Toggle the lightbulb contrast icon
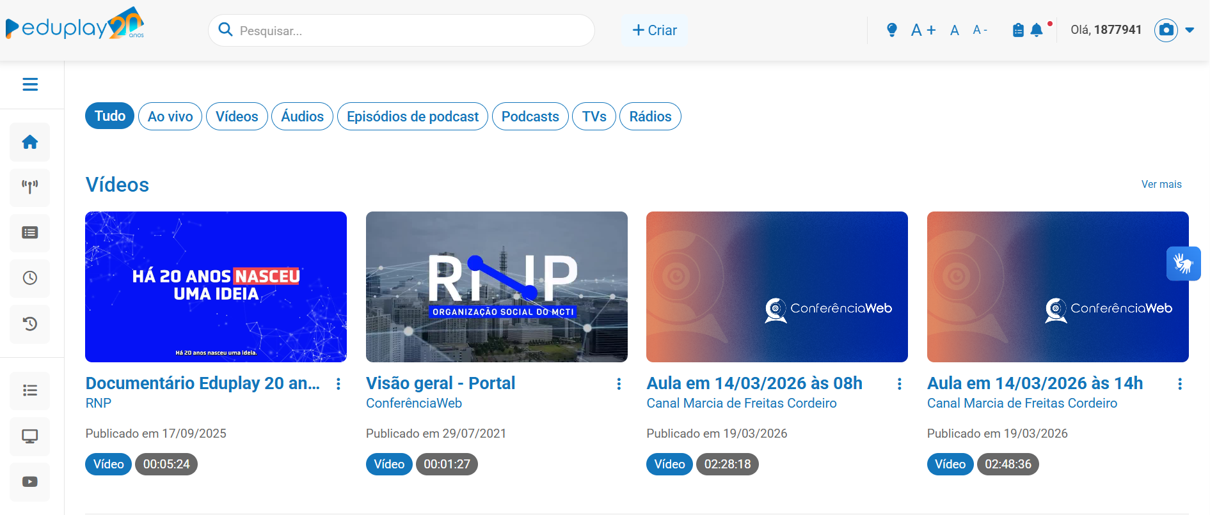 (892, 30)
